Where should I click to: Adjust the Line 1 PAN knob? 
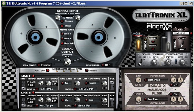point(104,83)
